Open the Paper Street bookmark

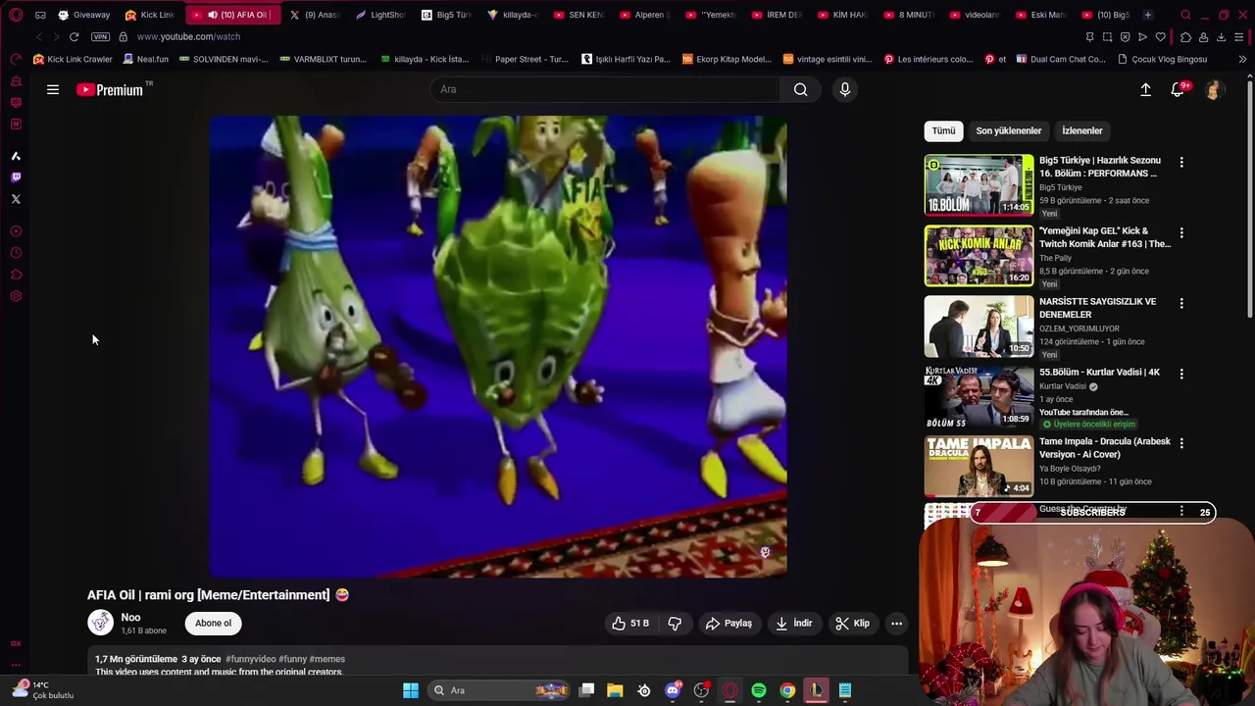tap(524, 59)
